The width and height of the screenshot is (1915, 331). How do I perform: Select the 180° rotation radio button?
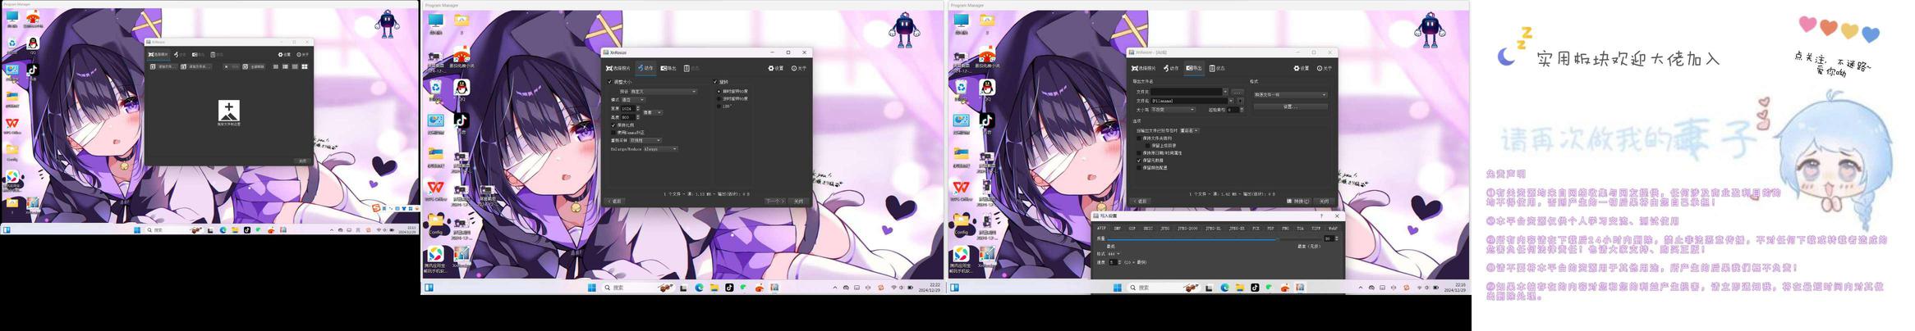point(719,107)
